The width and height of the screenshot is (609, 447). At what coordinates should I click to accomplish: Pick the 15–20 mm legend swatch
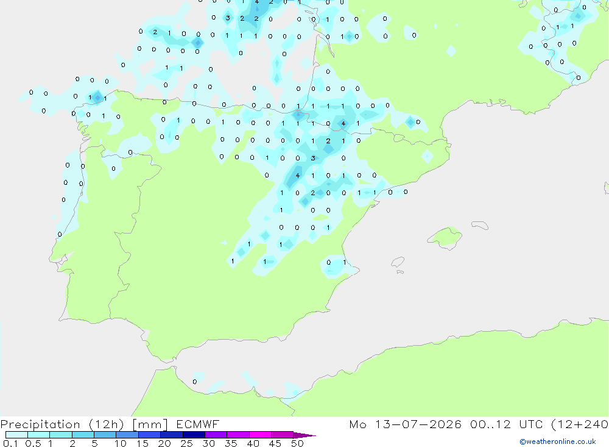(x=150, y=435)
